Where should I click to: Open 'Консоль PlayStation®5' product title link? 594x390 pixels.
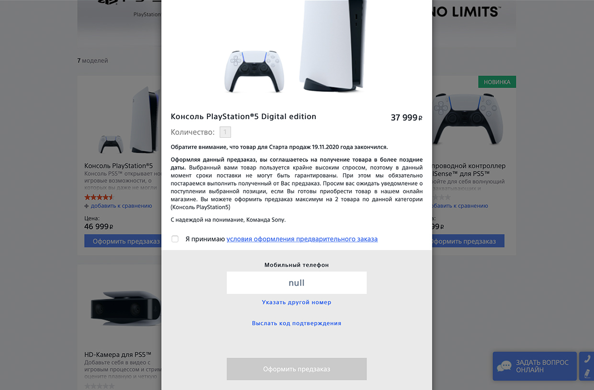pyautogui.click(x=119, y=166)
